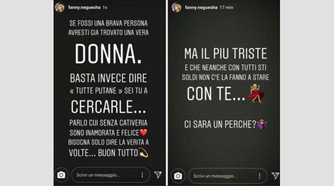Open fanny.neguesha profile from 17 min story
Viewport: 334px width, 186px height.
click(201, 8)
